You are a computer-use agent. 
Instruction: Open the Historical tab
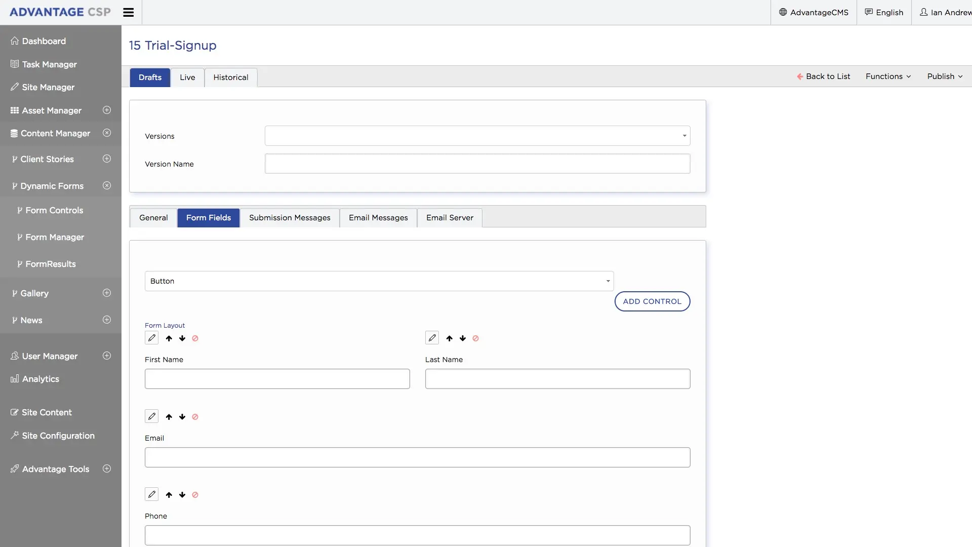tap(230, 77)
